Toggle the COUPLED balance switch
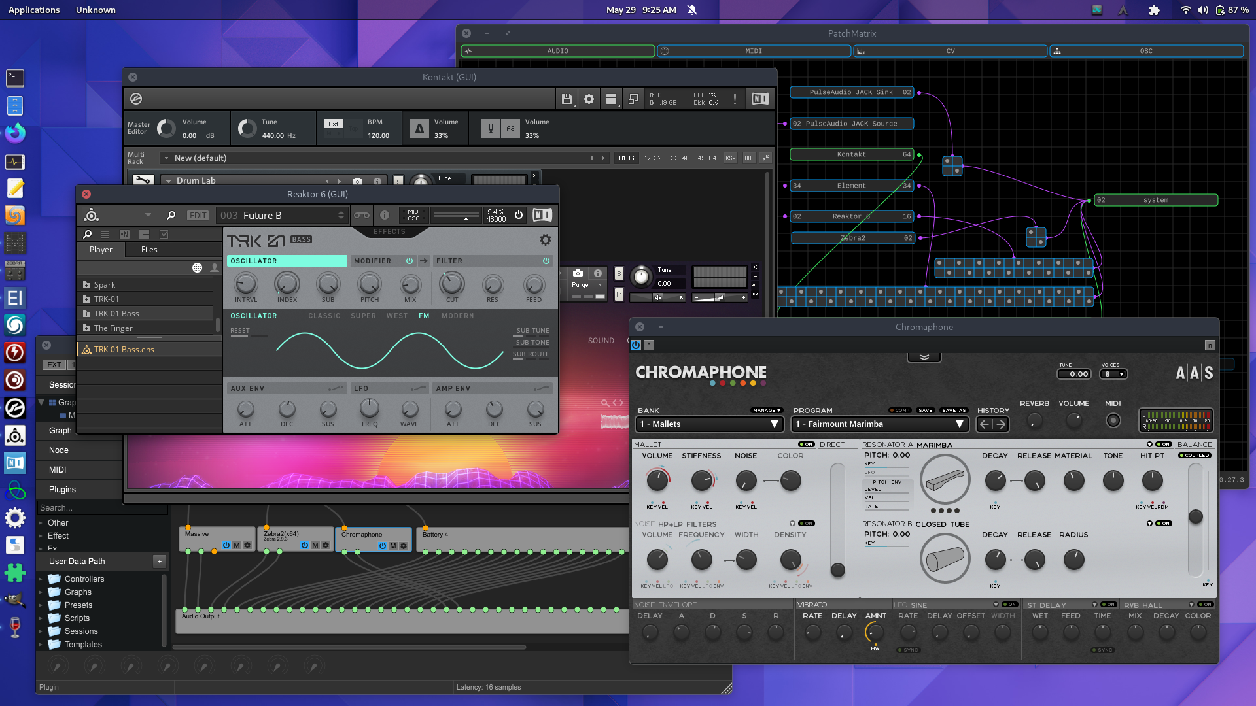 click(1195, 456)
